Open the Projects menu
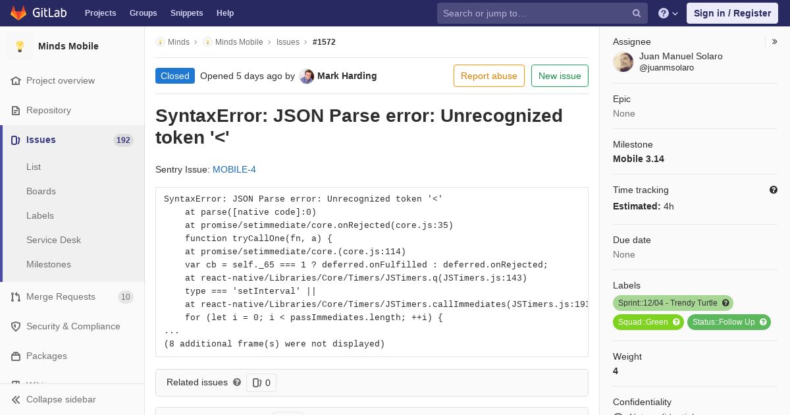790x415 pixels. pyautogui.click(x=100, y=13)
